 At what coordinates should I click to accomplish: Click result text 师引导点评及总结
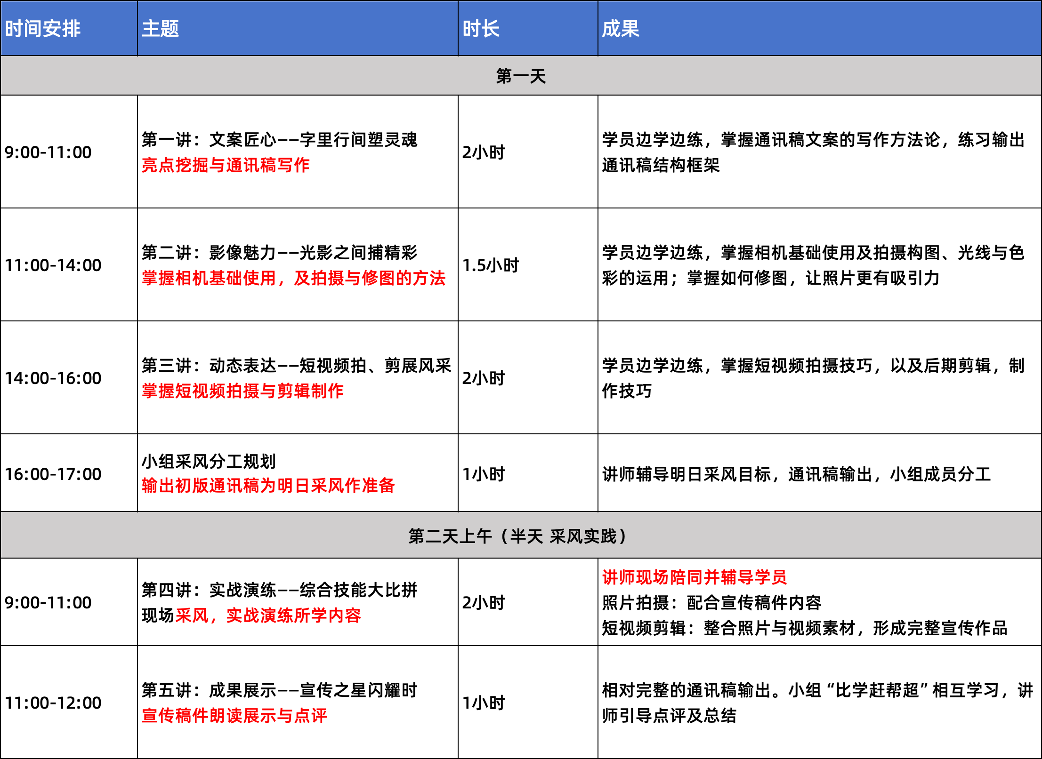click(x=669, y=716)
